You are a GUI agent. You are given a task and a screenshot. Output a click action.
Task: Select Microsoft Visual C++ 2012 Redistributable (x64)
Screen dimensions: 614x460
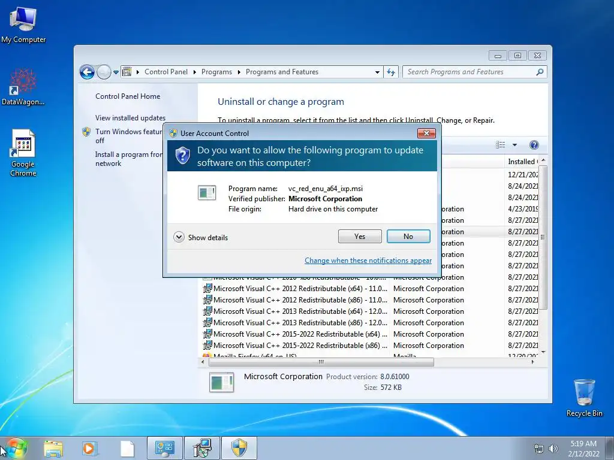[x=300, y=289]
